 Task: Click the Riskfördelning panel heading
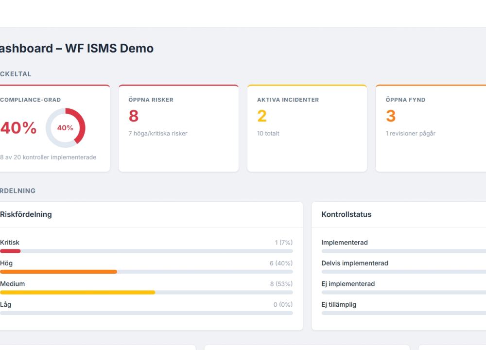(26, 214)
